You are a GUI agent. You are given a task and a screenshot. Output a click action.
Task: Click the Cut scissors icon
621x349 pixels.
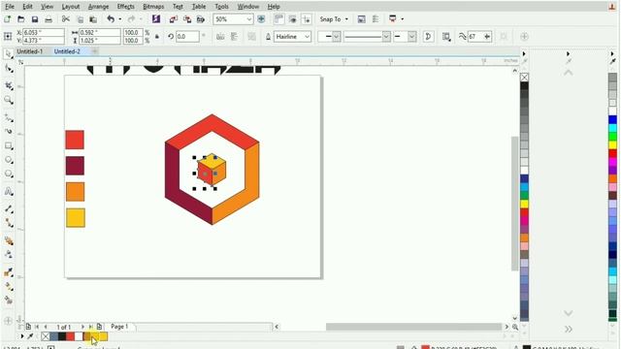click(66, 19)
